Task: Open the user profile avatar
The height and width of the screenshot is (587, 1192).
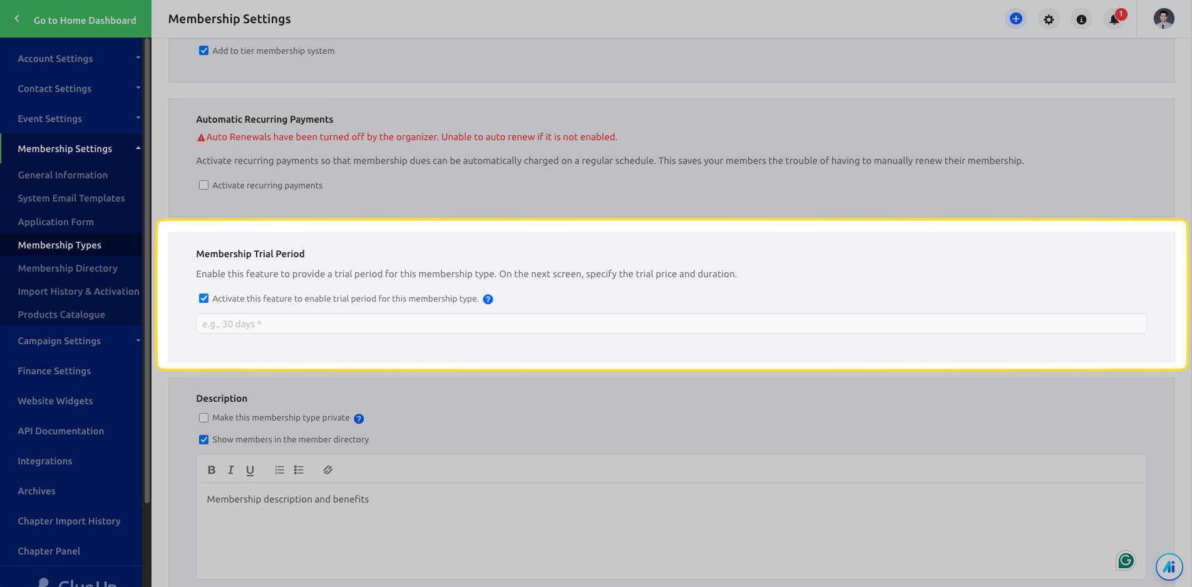Action: click(1164, 19)
